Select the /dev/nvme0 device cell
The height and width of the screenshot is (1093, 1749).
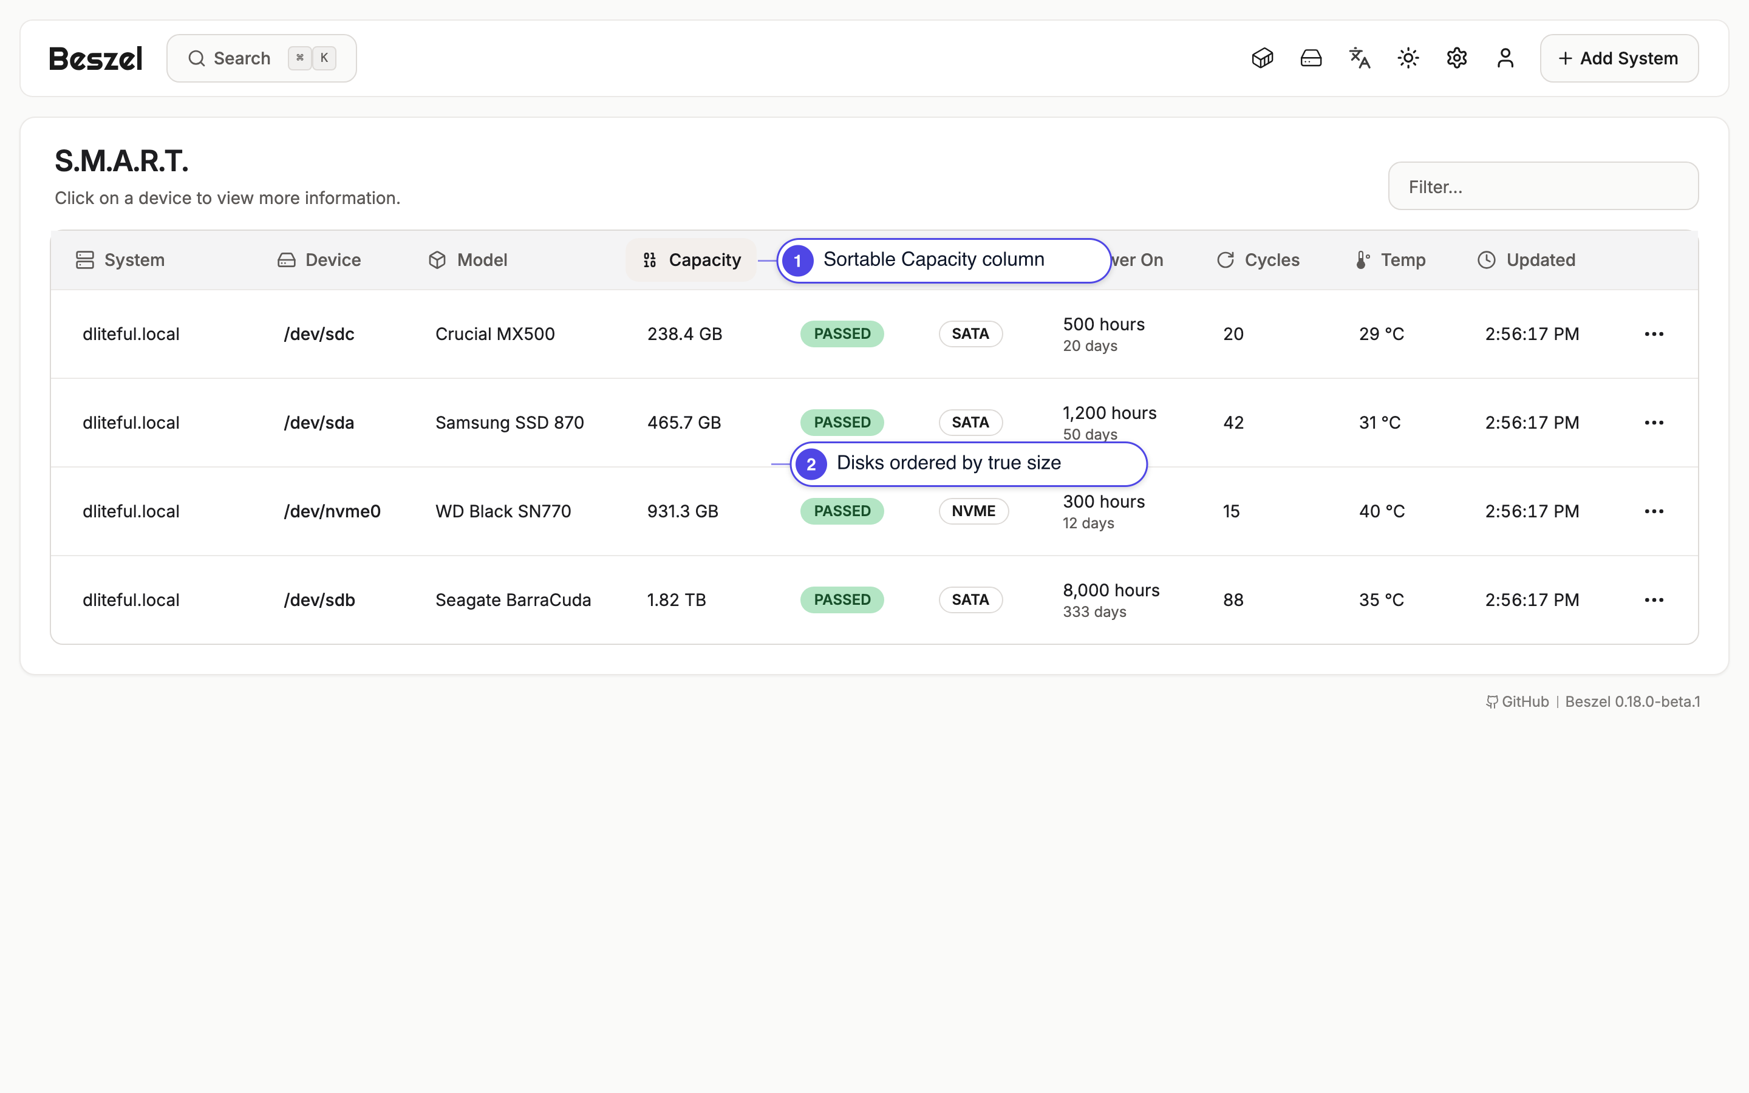(332, 511)
